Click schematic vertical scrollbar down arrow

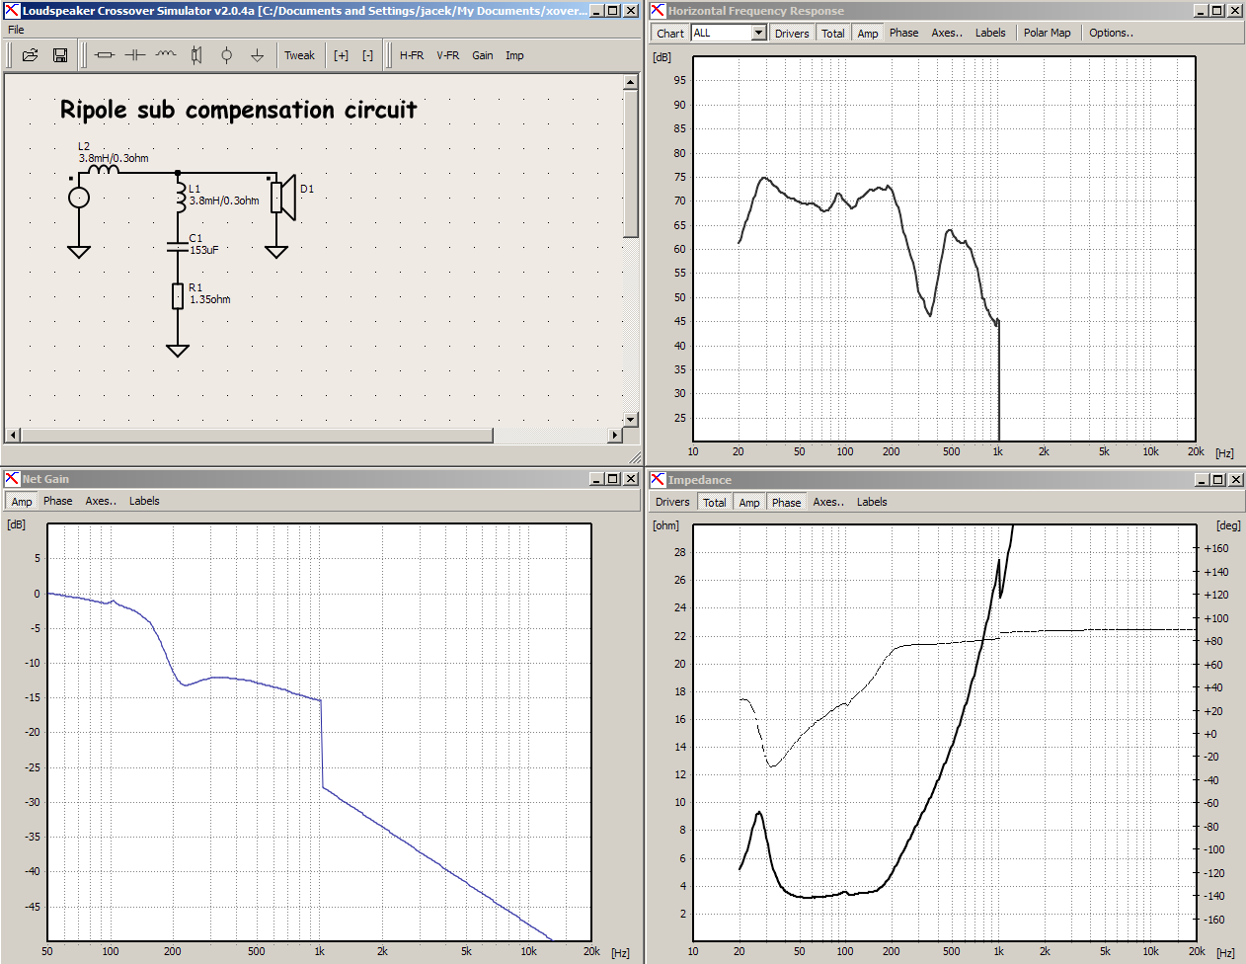click(631, 420)
